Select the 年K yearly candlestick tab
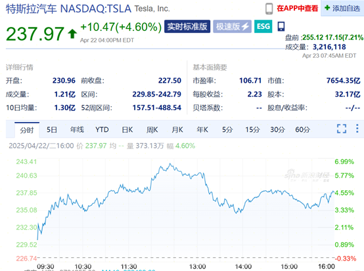 point(202,129)
